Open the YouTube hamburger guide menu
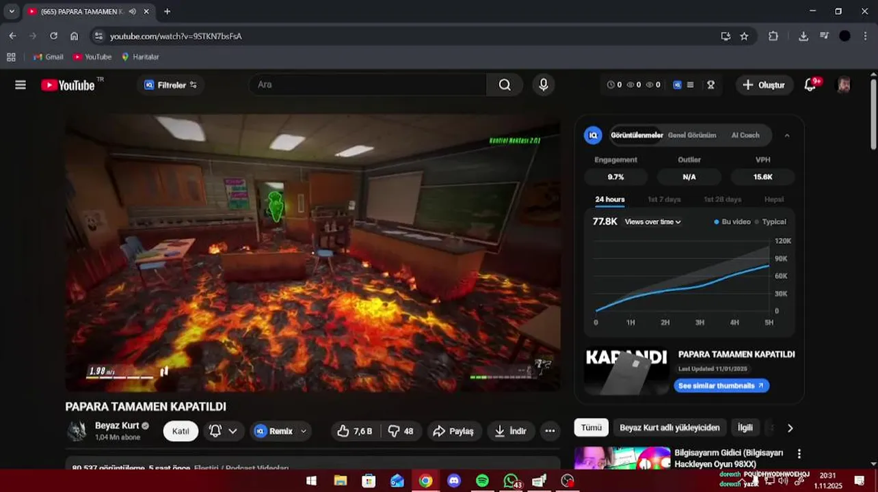This screenshot has height=492, width=878. [x=21, y=85]
